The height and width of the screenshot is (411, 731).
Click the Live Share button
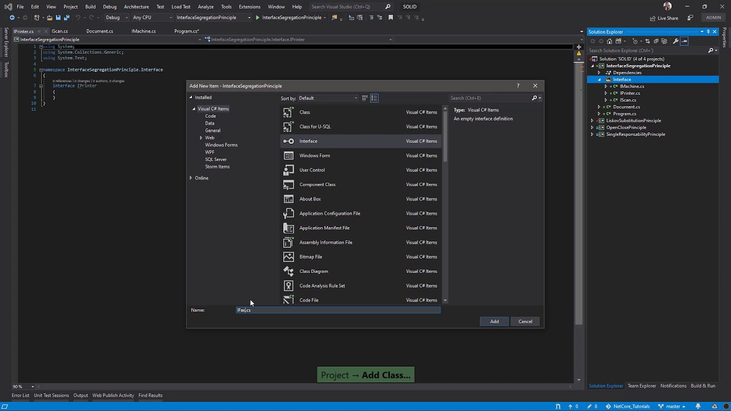664,18
